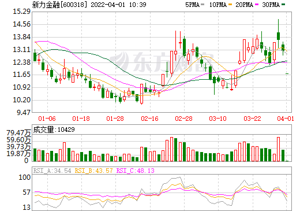Click the 02-28 date label
Screen dimensions: 300x211
coord(183,119)
